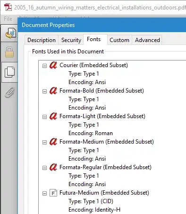186x214 pixels.
Task: Select 'Courier (Embedded Subset)' row
Action: click(x=93, y=65)
